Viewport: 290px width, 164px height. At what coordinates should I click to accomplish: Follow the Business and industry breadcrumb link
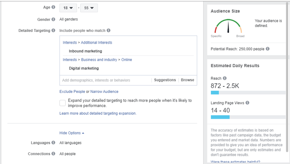point(99,60)
